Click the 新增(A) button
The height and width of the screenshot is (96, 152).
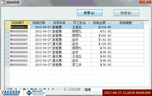click(x=90, y=13)
